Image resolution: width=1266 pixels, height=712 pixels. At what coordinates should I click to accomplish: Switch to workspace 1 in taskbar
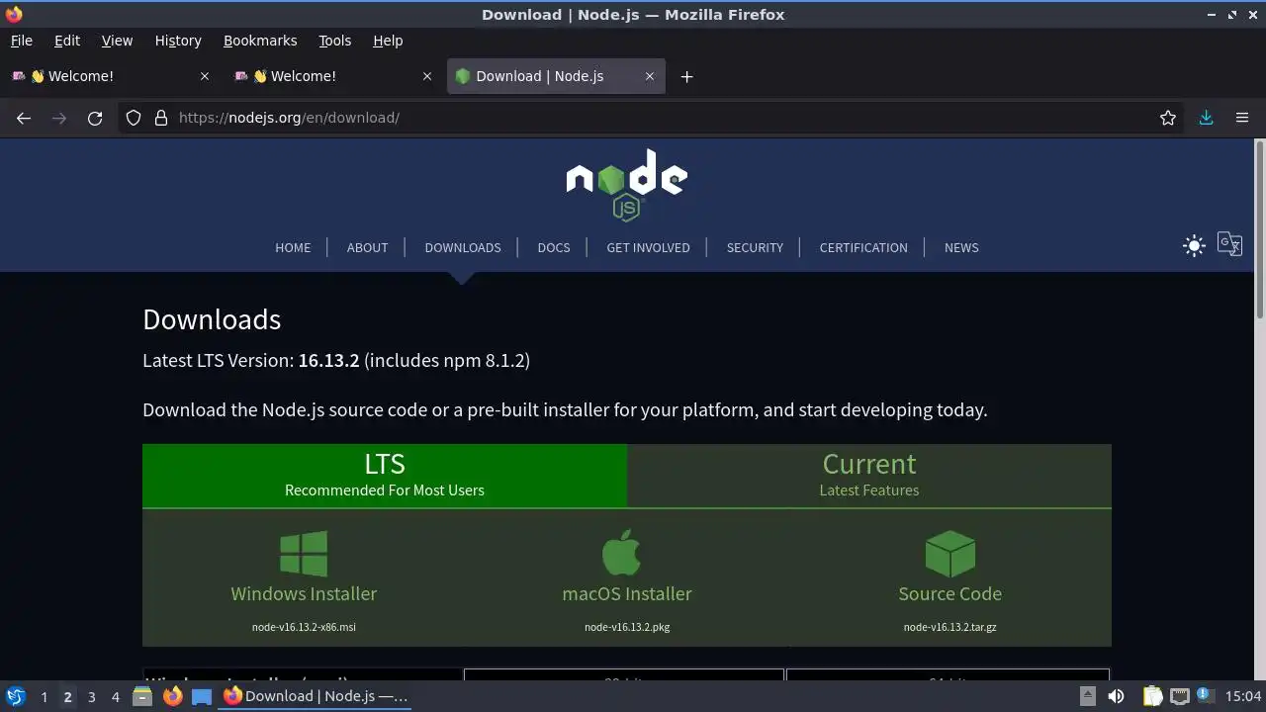pyautogui.click(x=44, y=697)
